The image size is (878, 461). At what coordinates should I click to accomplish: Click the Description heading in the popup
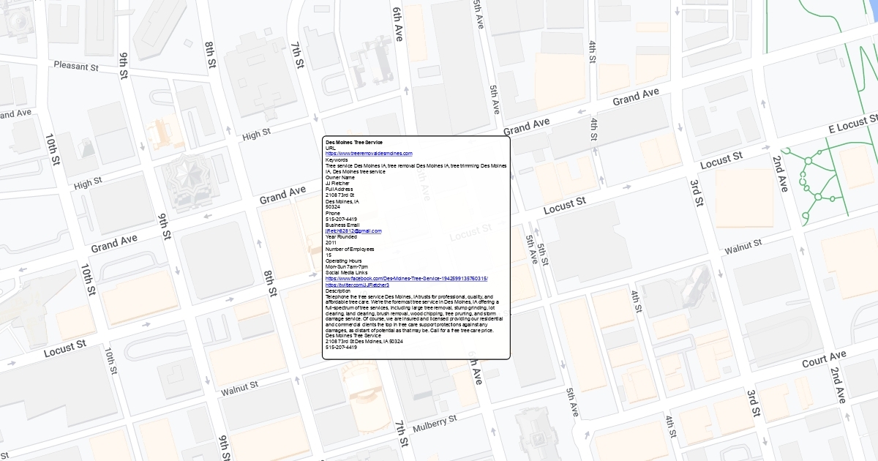[x=339, y=291]
